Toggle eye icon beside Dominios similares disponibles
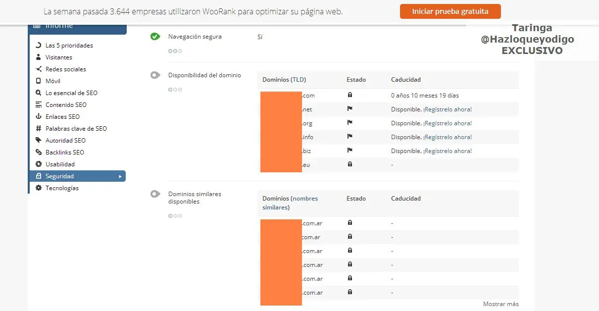The height and width of the screenshot is (311, 599). [x=155, y=194]
